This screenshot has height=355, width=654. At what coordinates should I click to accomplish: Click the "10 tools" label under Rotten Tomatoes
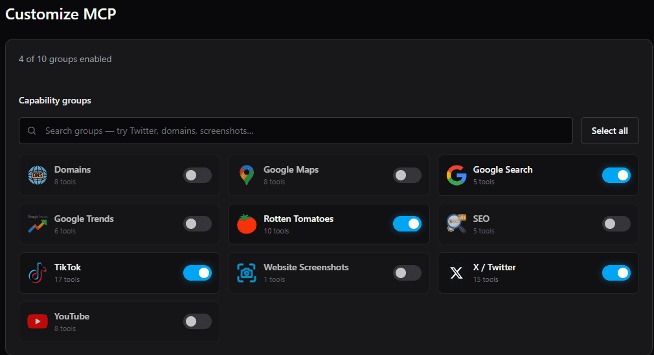click(276, 231)
